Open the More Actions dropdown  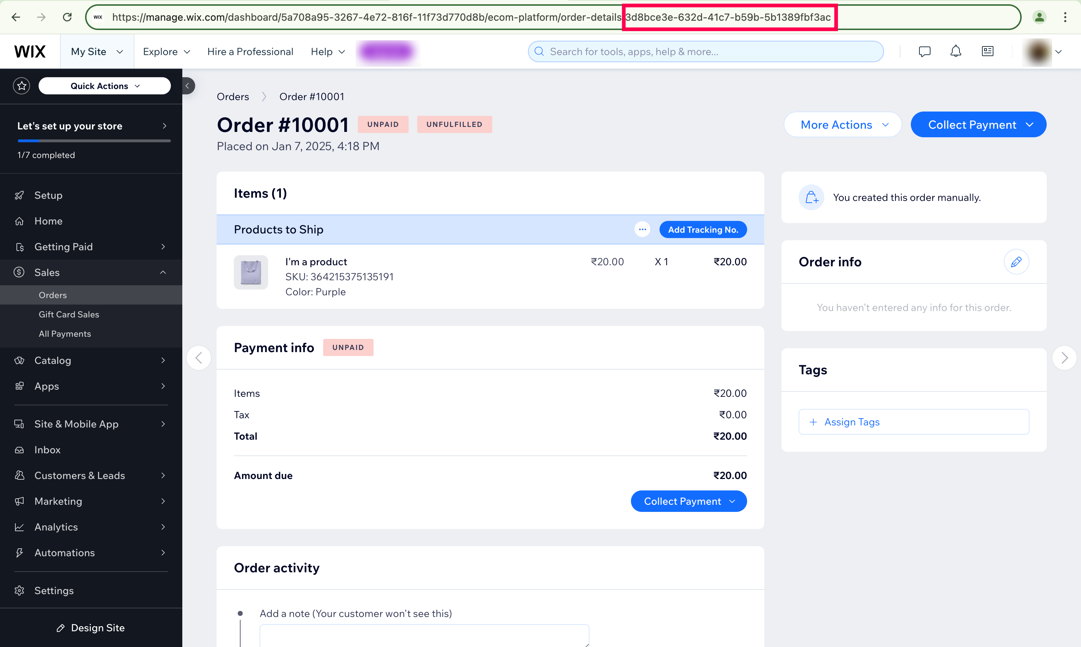pos(842,125)
